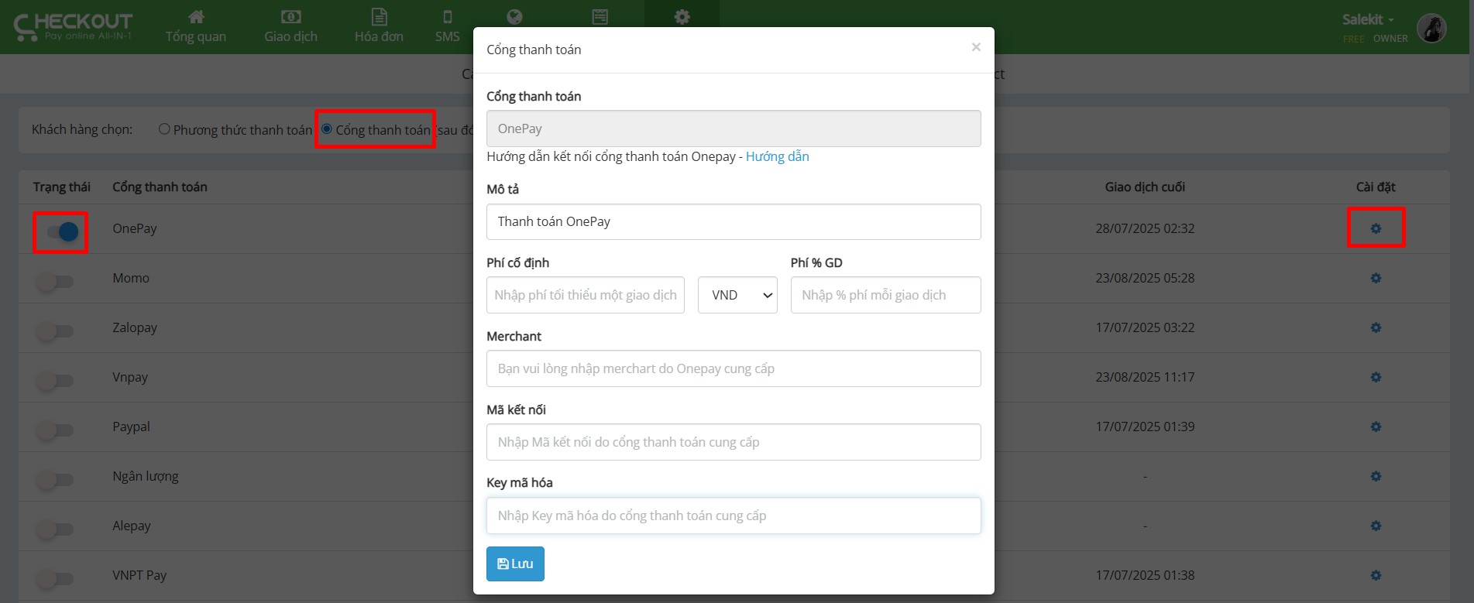This screenshot has height=603, width=1474.
Task: Expand the Salekit account menu
Action: tap(1367, 20)
